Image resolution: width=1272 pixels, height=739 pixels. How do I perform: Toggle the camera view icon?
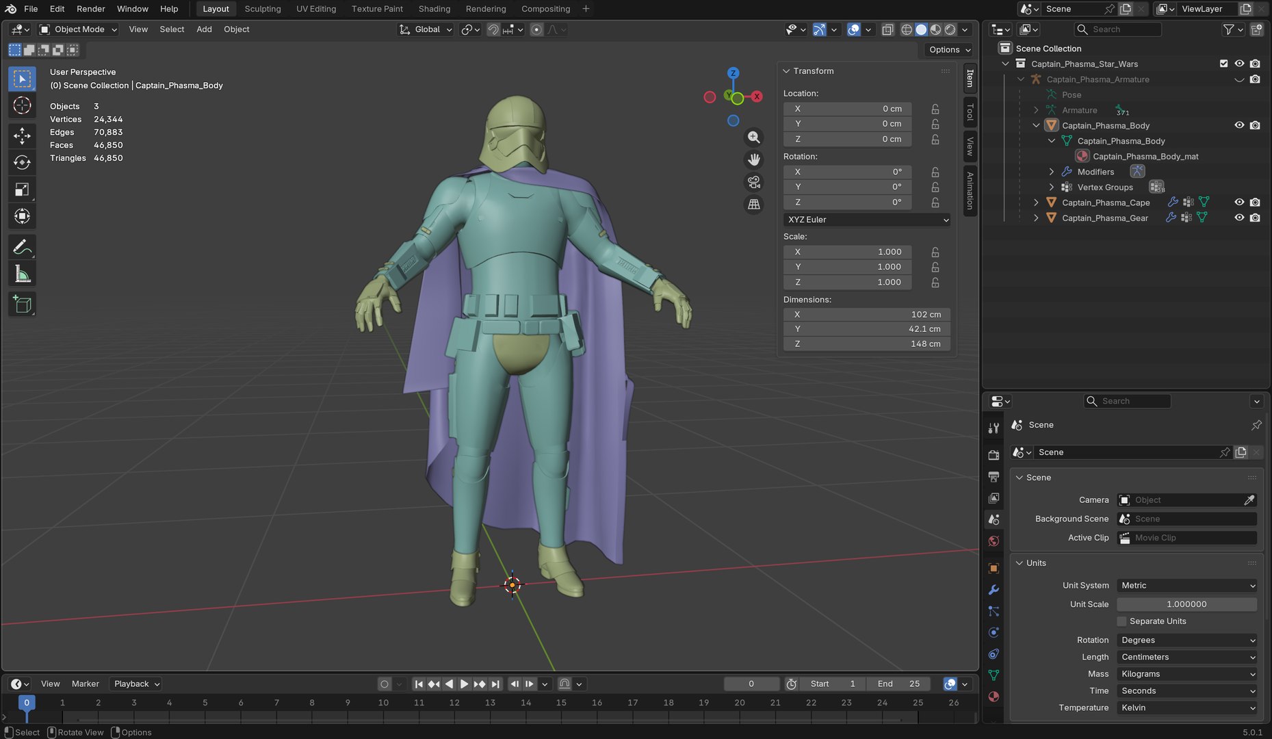coord(753,182)
